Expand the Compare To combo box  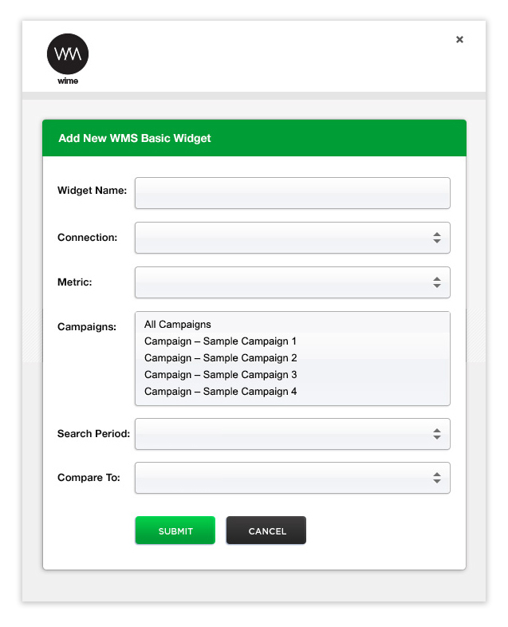(293, 478)
